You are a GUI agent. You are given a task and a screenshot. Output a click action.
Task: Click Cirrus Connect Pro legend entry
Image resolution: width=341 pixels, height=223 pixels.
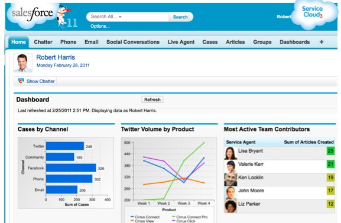[x=190, y=217]
